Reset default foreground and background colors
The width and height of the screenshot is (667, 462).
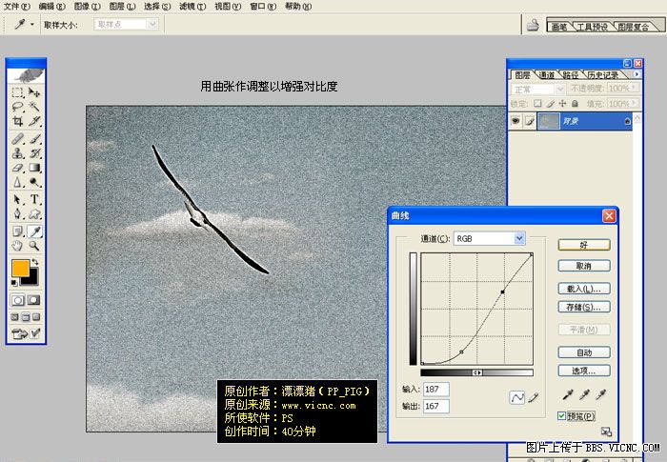[x=14, y=283]
